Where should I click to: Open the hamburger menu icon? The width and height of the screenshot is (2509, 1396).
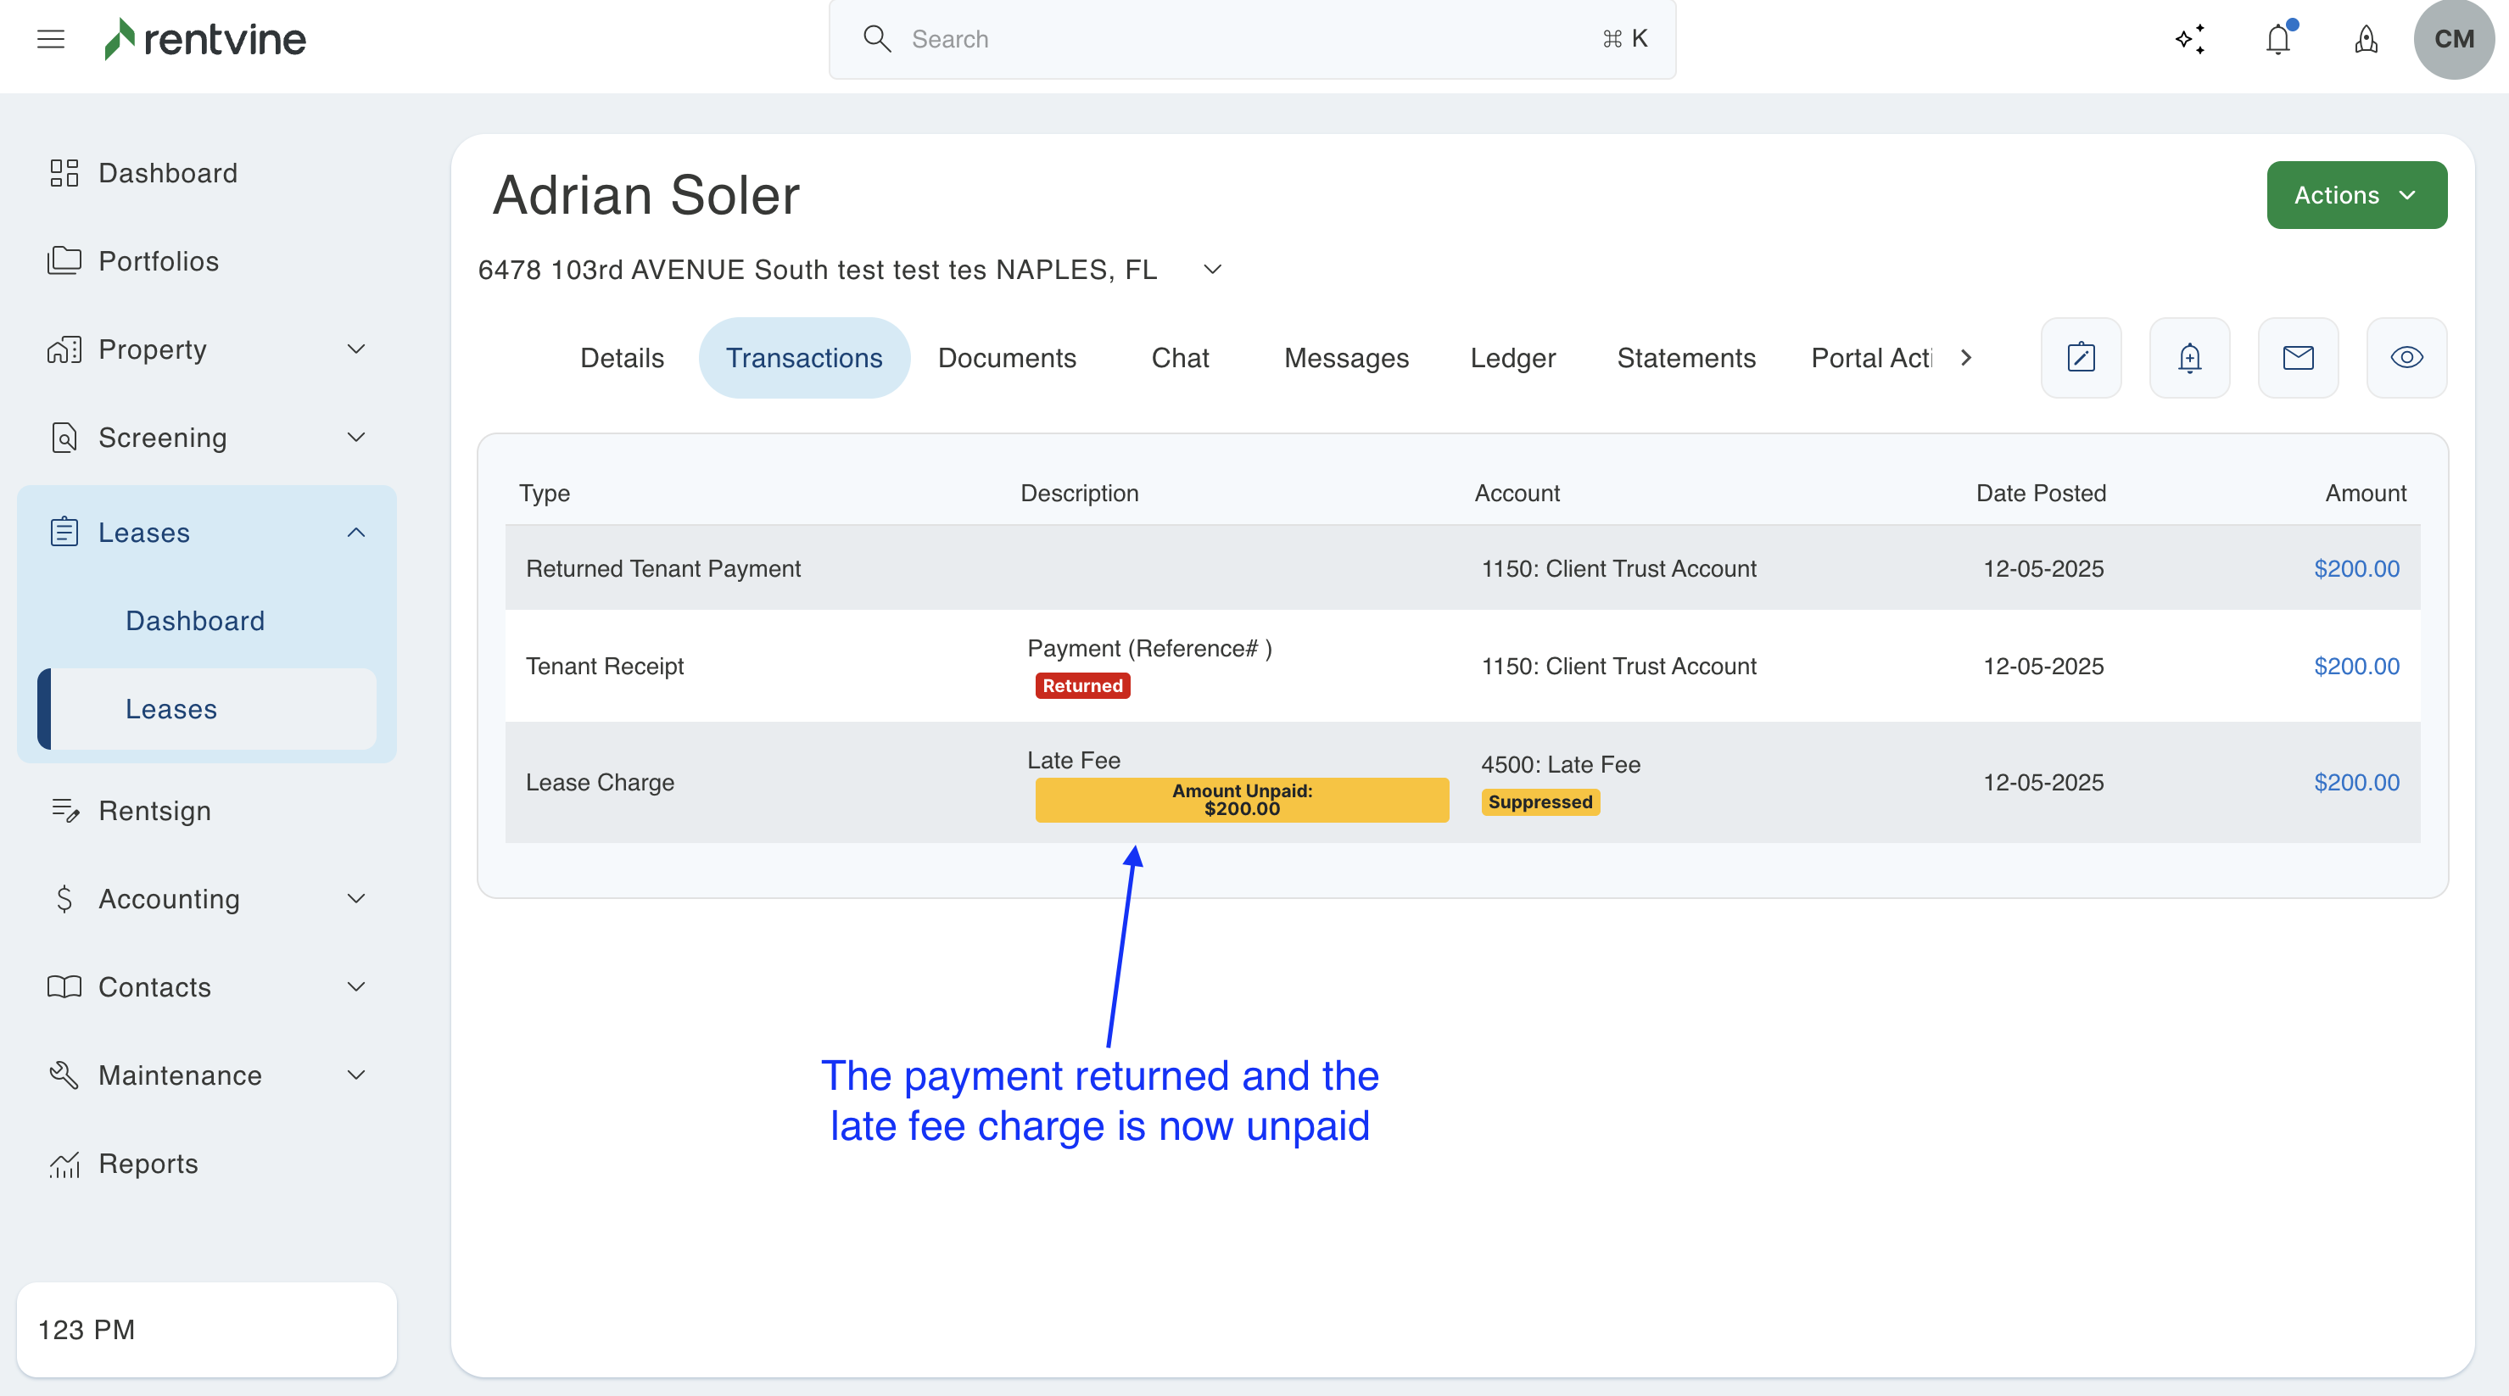click(x=51, y=39)
